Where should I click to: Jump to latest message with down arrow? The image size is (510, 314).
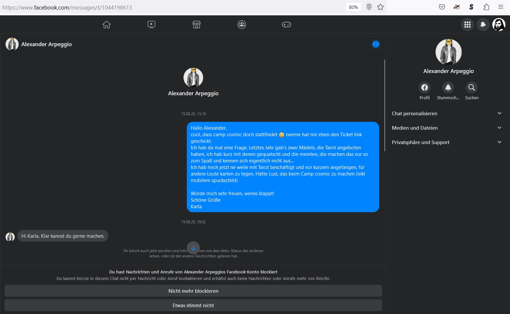[193, 248]
